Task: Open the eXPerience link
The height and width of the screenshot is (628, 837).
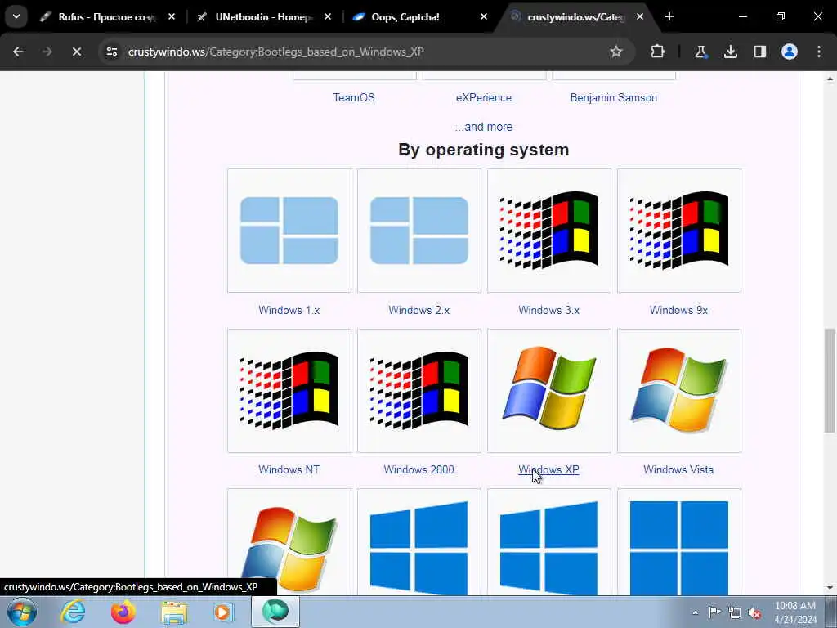Action: point(484,98)
